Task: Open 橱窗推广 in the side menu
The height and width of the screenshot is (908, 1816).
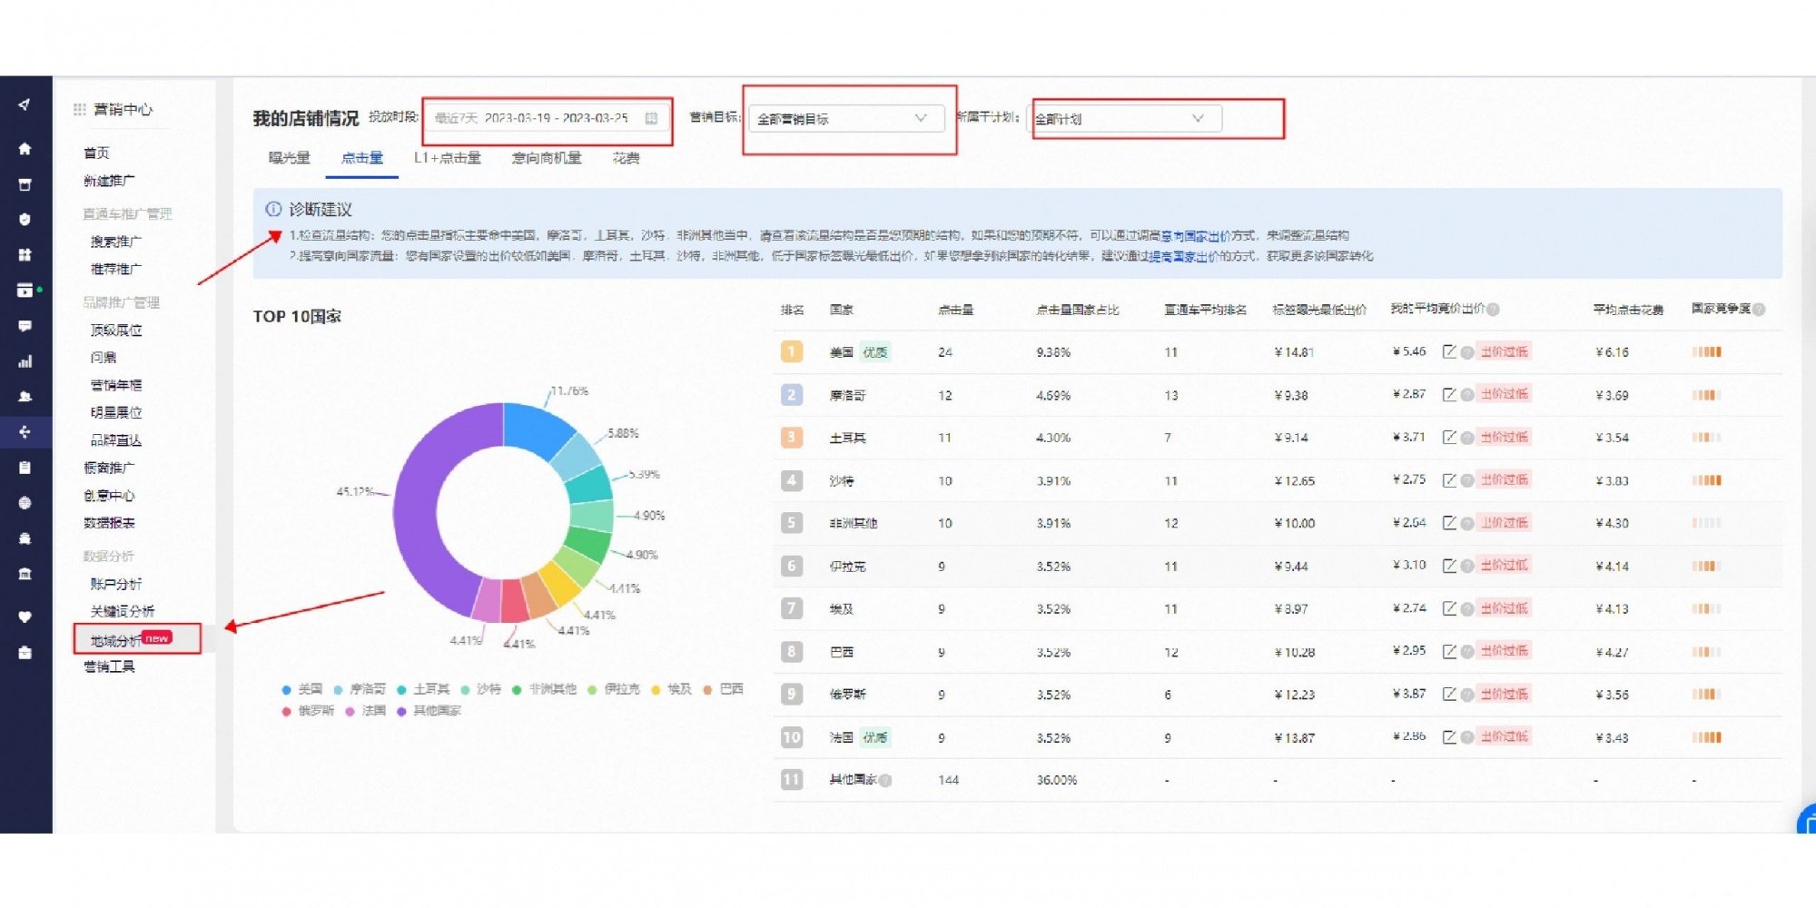Action: tap(109, 468)
